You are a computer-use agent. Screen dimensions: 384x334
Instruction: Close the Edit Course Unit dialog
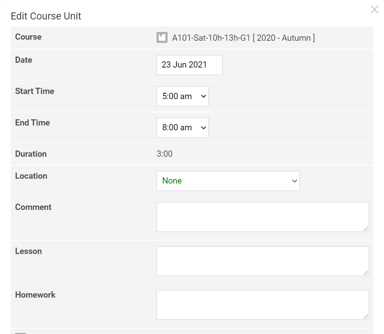(x=374, y=10)
